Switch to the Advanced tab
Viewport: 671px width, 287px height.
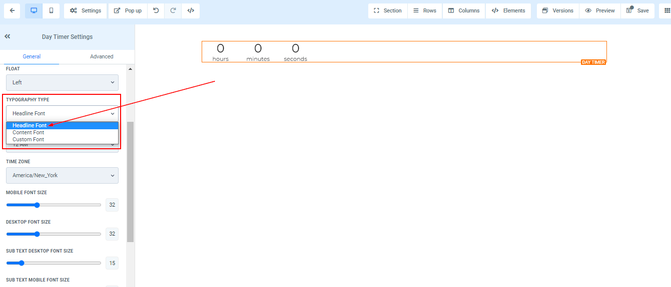(102, 56)
